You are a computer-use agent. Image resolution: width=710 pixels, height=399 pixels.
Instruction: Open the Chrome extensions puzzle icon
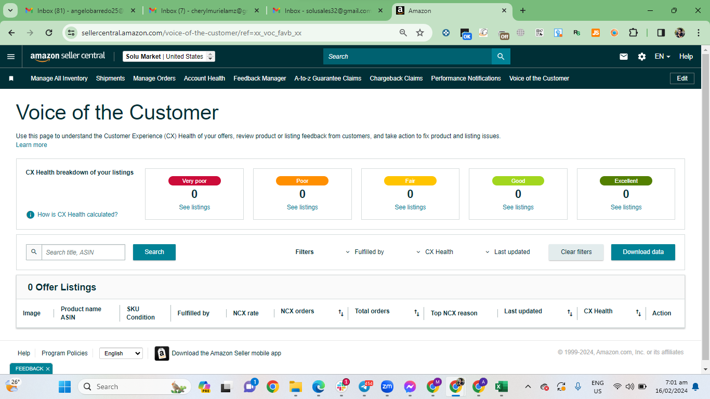tap(633, 33)
